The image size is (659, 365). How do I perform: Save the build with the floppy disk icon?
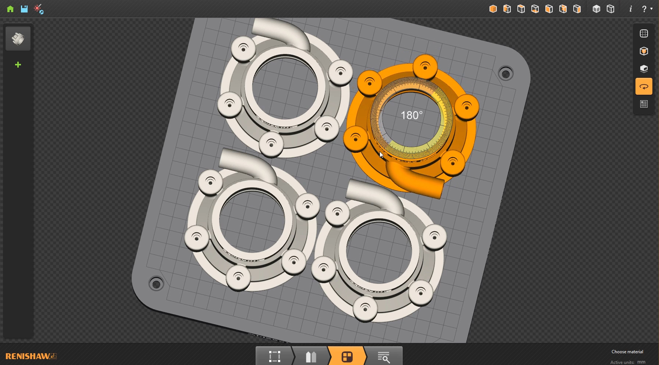coord(24,9)
